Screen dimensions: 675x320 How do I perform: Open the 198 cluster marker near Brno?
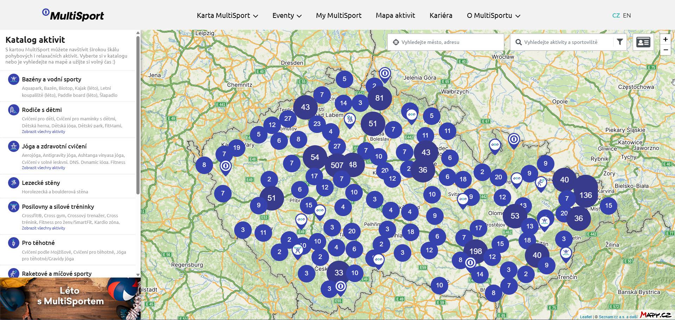click(475, 251)
